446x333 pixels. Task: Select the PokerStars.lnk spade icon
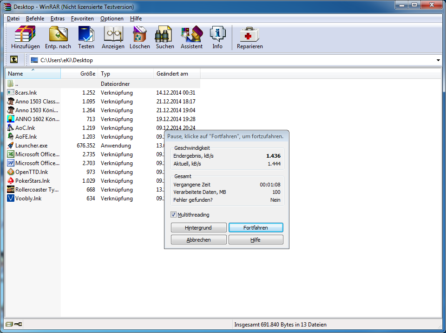pyautogui.click(x=11, y=180)
